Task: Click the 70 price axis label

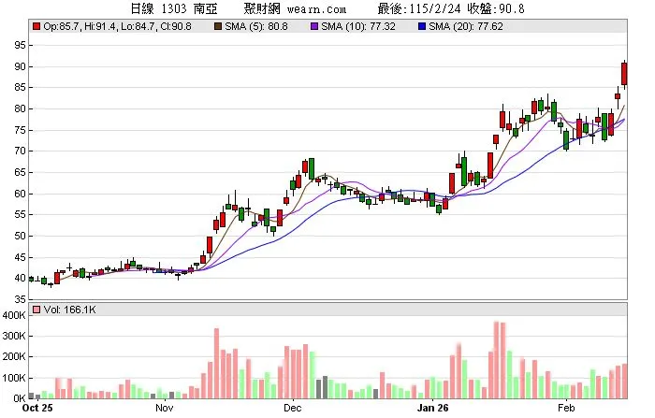Action: 20,151
